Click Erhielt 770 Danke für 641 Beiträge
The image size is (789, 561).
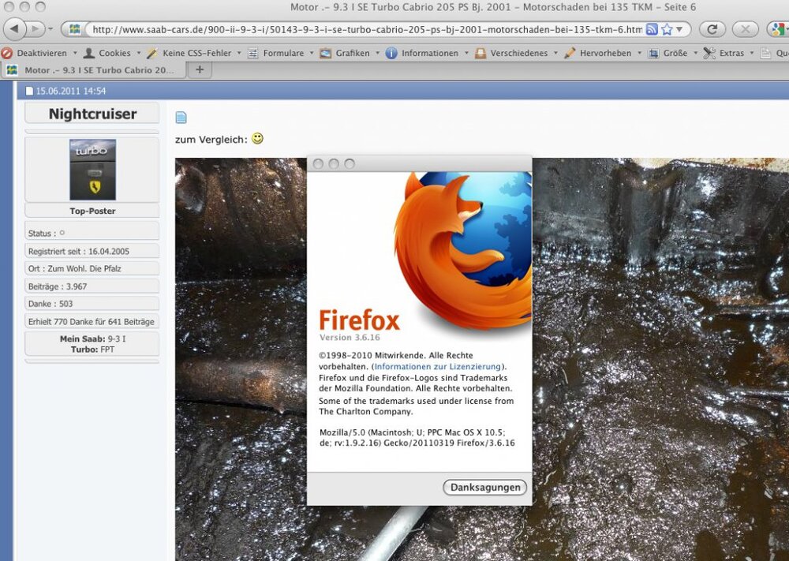click(92, 321)
